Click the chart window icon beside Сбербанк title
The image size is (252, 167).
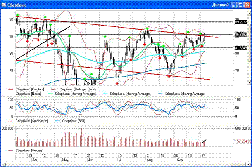pyautogui.click(x=3, y=5)
